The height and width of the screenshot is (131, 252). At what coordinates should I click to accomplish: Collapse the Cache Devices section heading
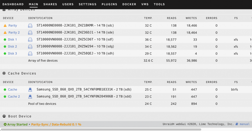pyautogui.click(x=22, y=73)
